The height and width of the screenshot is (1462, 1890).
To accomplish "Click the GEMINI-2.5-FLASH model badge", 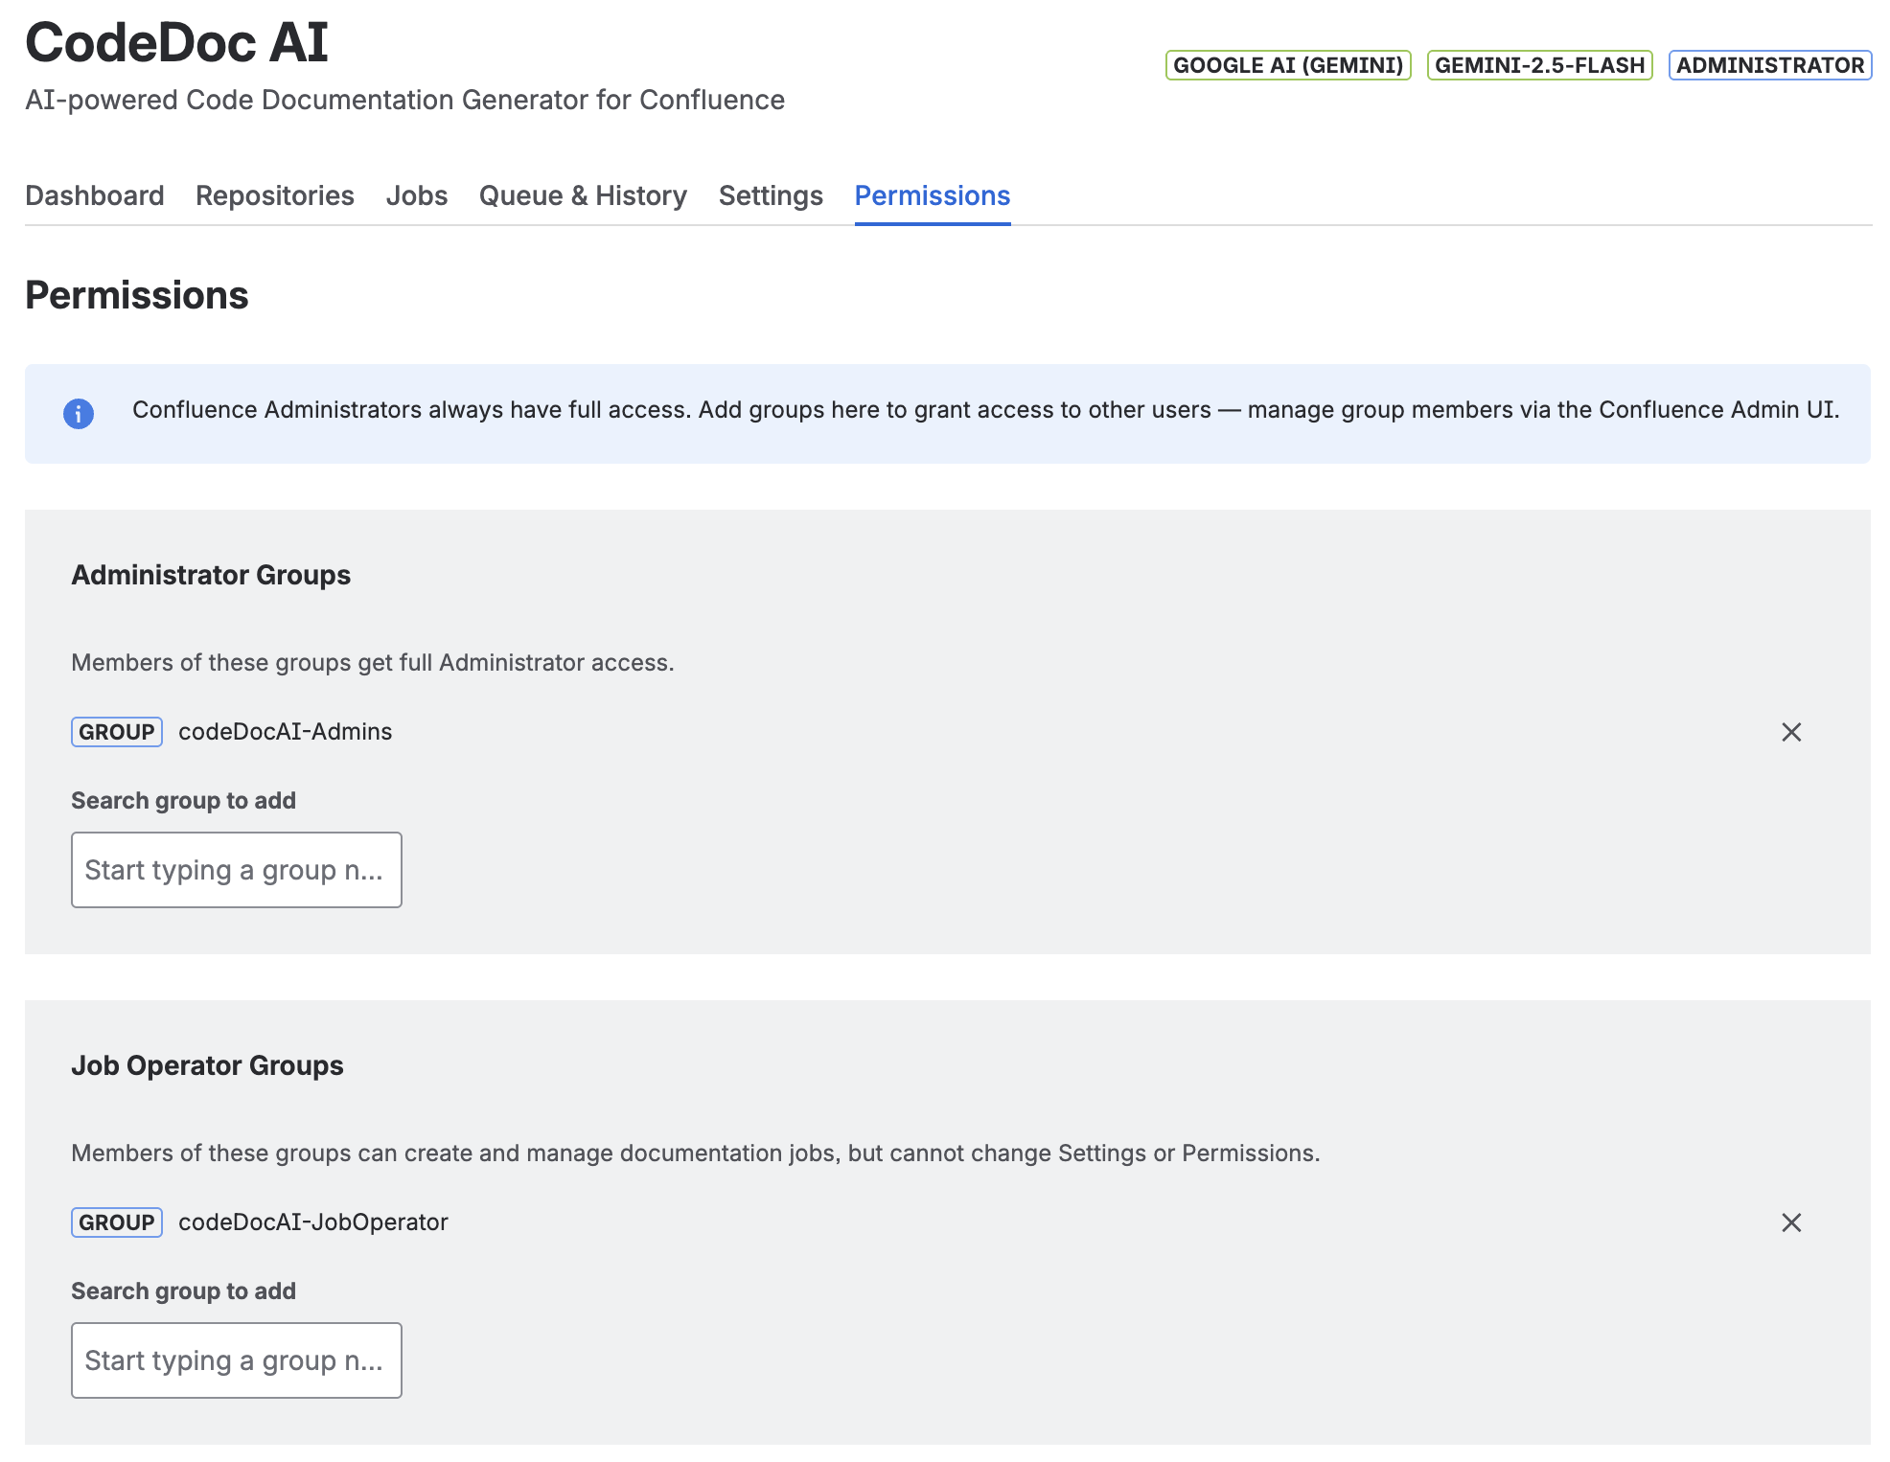I will [1541, 65].
